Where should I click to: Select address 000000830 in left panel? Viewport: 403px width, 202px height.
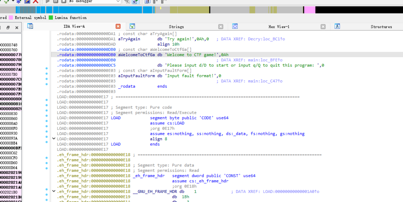point(9,114)
